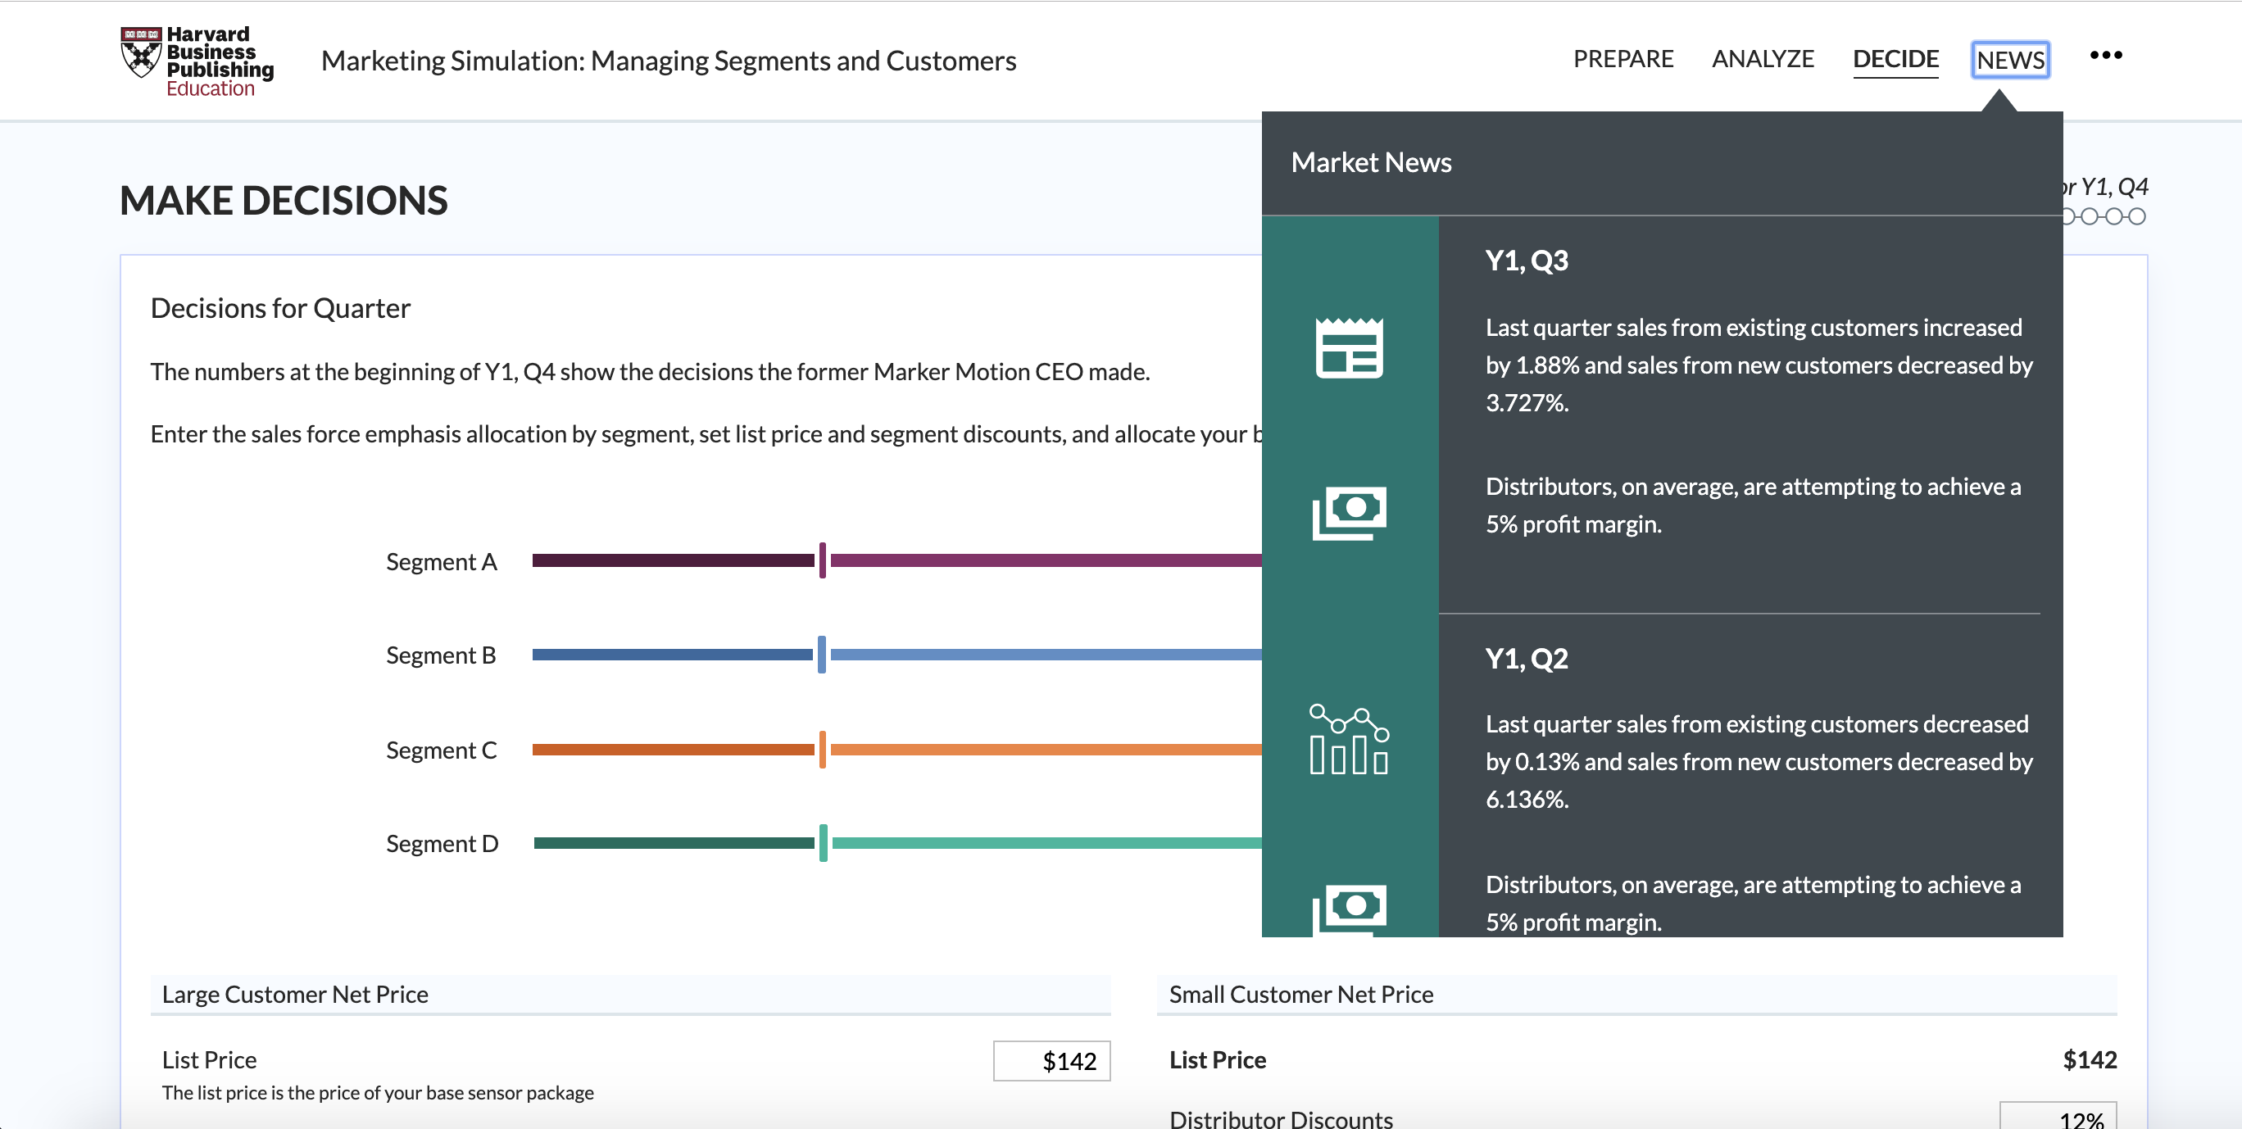Click the Segment B slider handle
Viewport: 2242px width, 1129px height.
tap(822, 655)
